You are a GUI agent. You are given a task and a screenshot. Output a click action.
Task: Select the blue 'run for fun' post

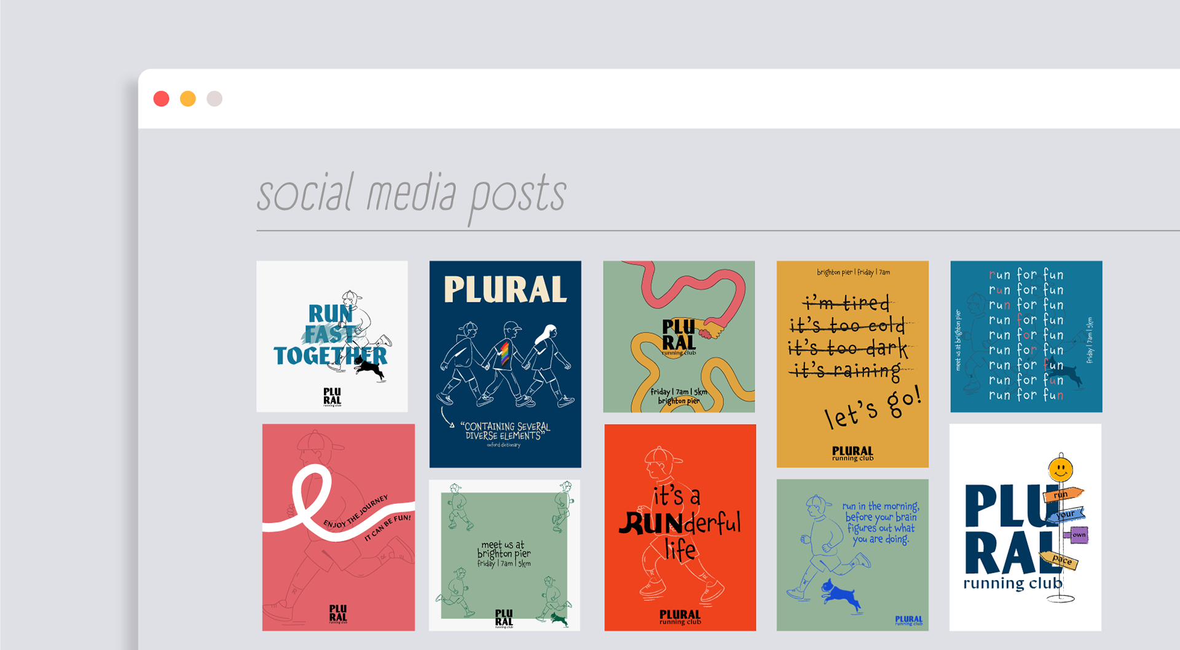[x=1026, y=337]
